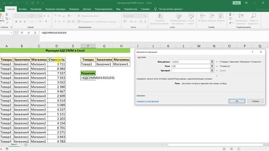Click the Insert cells icon
Image resolution: width=269 pixels, height=151 pixels.
(x=203, y=16)
